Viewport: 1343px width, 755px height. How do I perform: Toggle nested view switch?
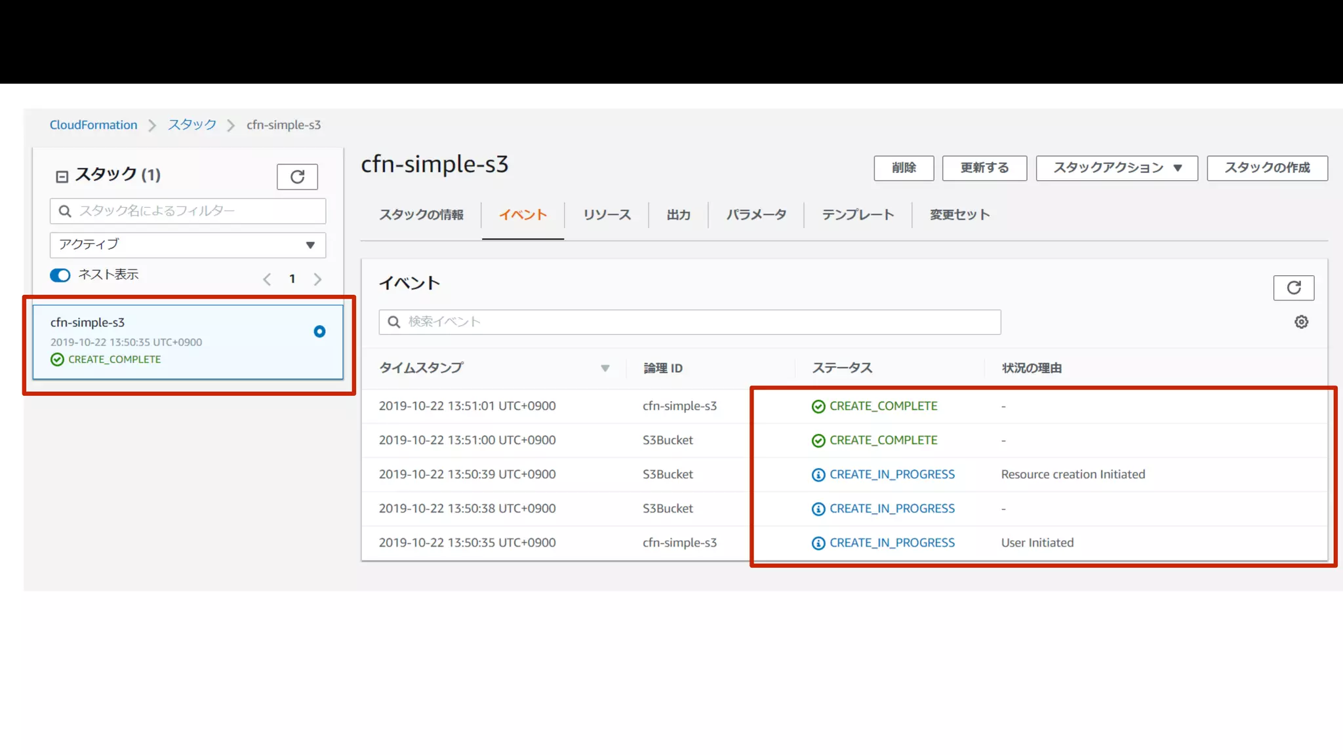pos(60,275)
